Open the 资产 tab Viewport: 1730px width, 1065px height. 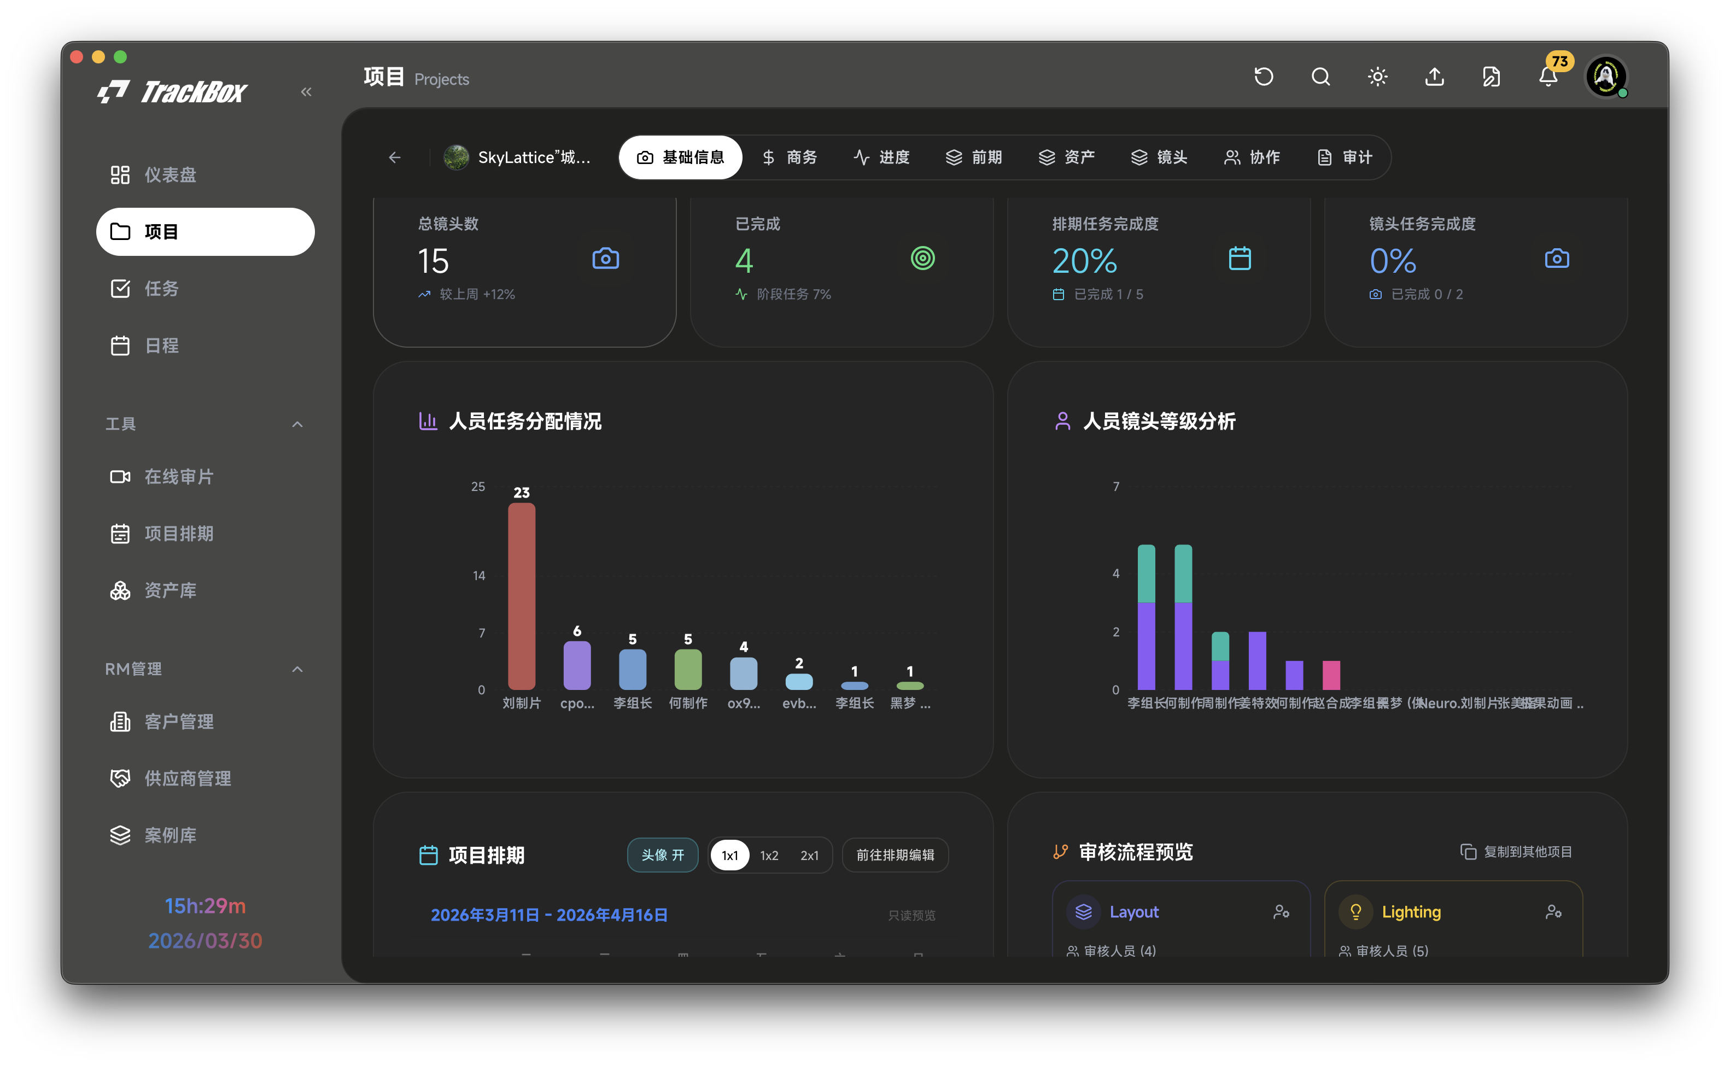[1066, 157]
